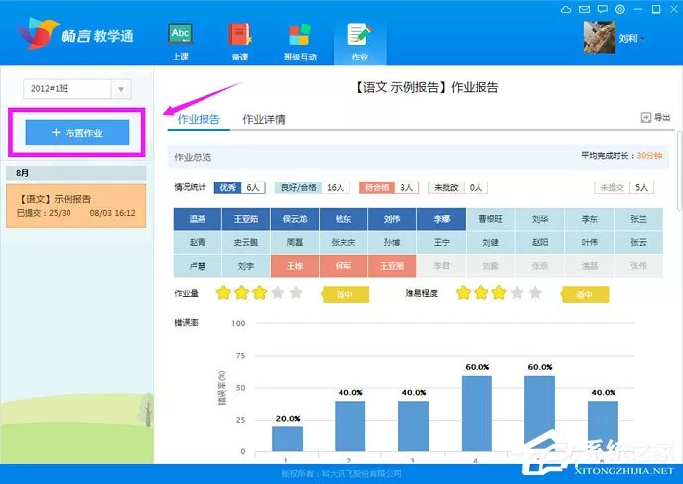This screenshot has height=484, width=683.
Task: Click fourth grey star of 难易程度 rating
Action: coord(517,292)
